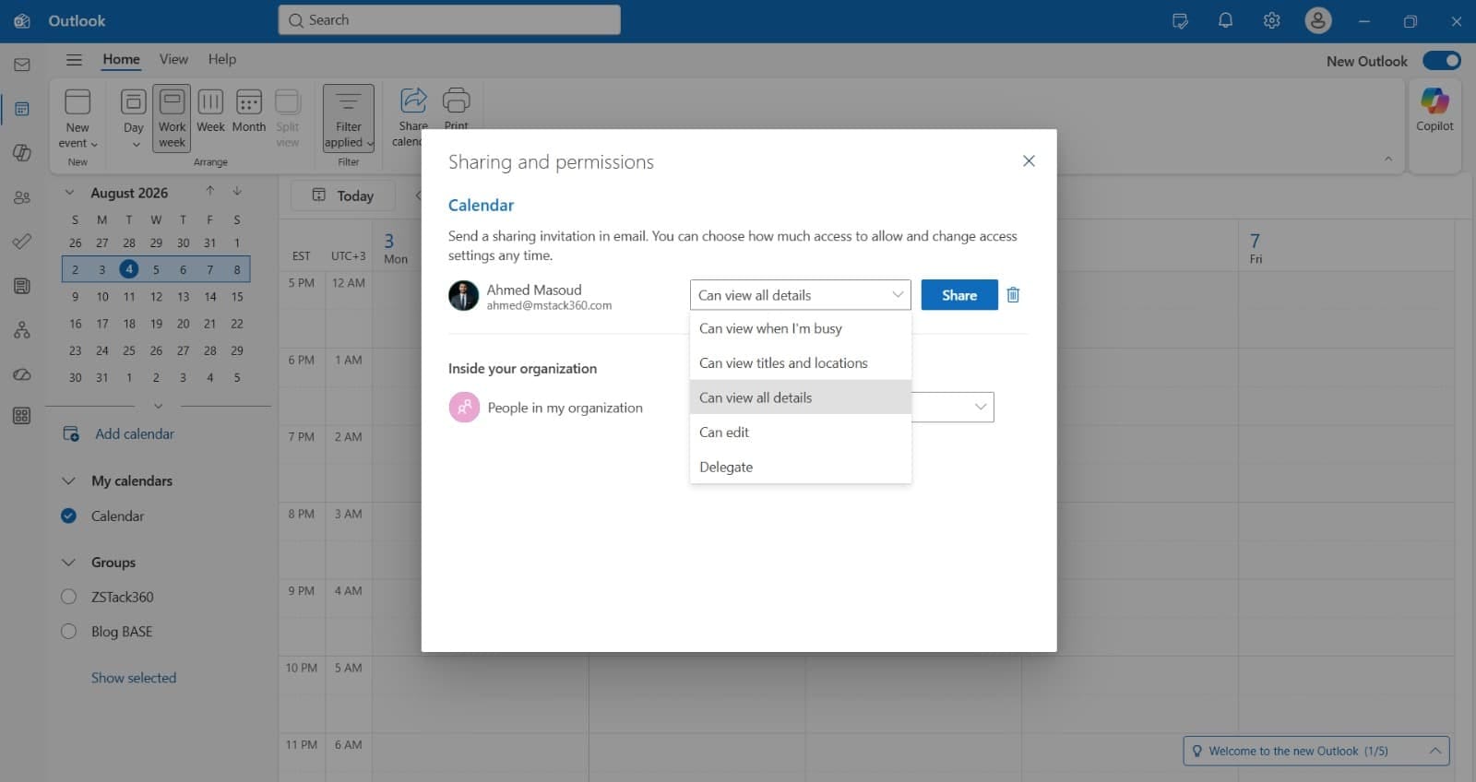Open To Do checkmark icon in sidebar

(x=22, y=242)
